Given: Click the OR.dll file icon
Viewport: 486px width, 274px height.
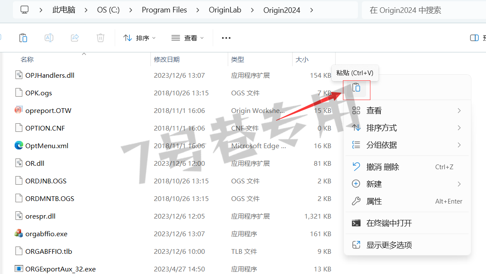Looking at the screenshot, I should click(x=19, y=163).
